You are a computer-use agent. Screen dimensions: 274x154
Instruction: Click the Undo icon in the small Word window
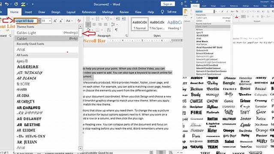point(191,2)
